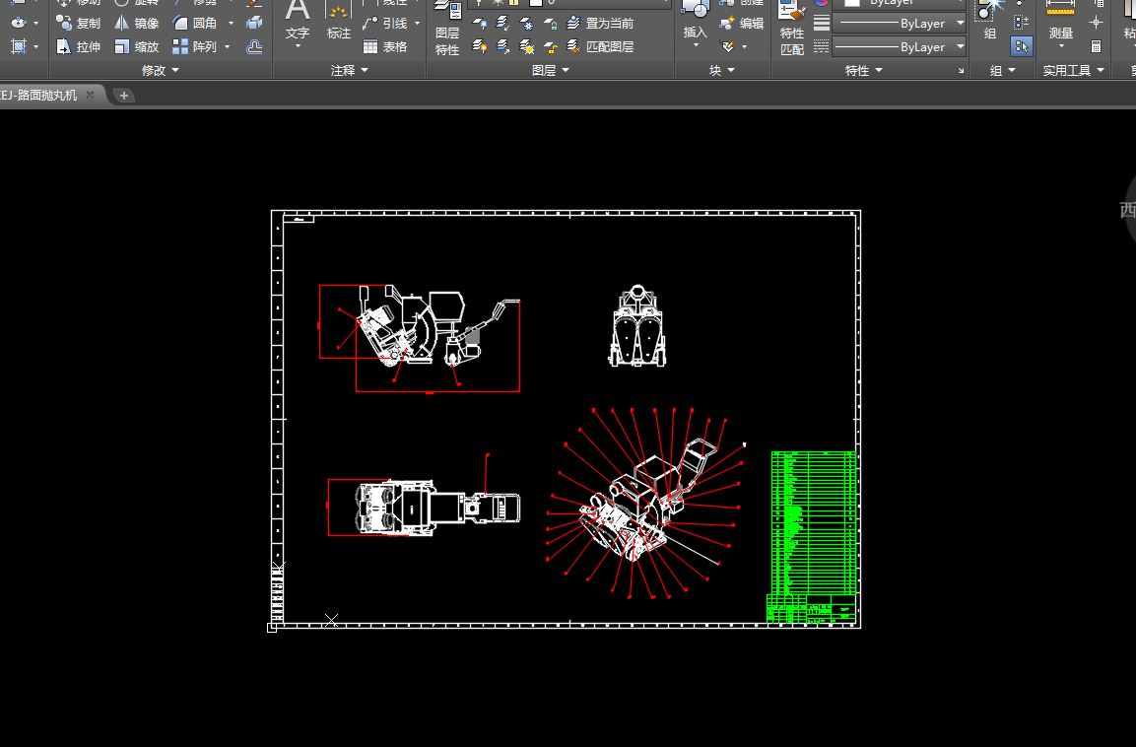This screenshot has height=747, width=1136.
Task: Select the Fillet (圆角) tool
Action: click(195, 24)
